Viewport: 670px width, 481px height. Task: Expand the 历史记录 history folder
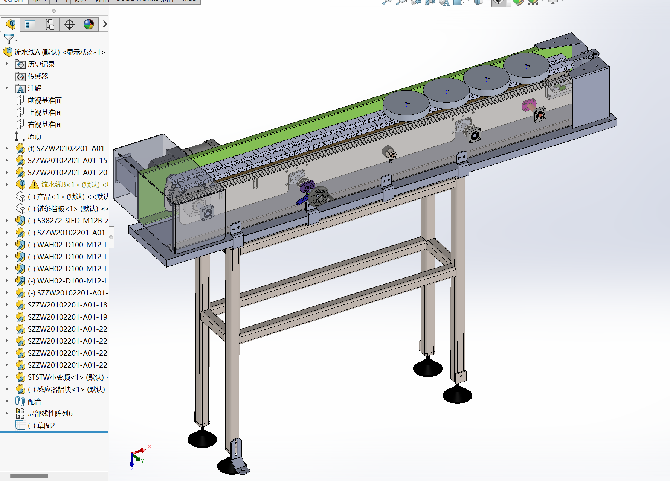pyautogui.click(x=7, y=64)
